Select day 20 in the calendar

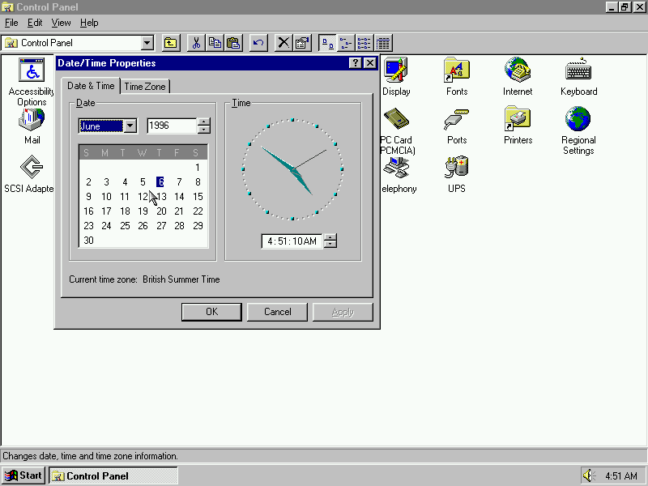pyautogui.click(x=161, y=211)
